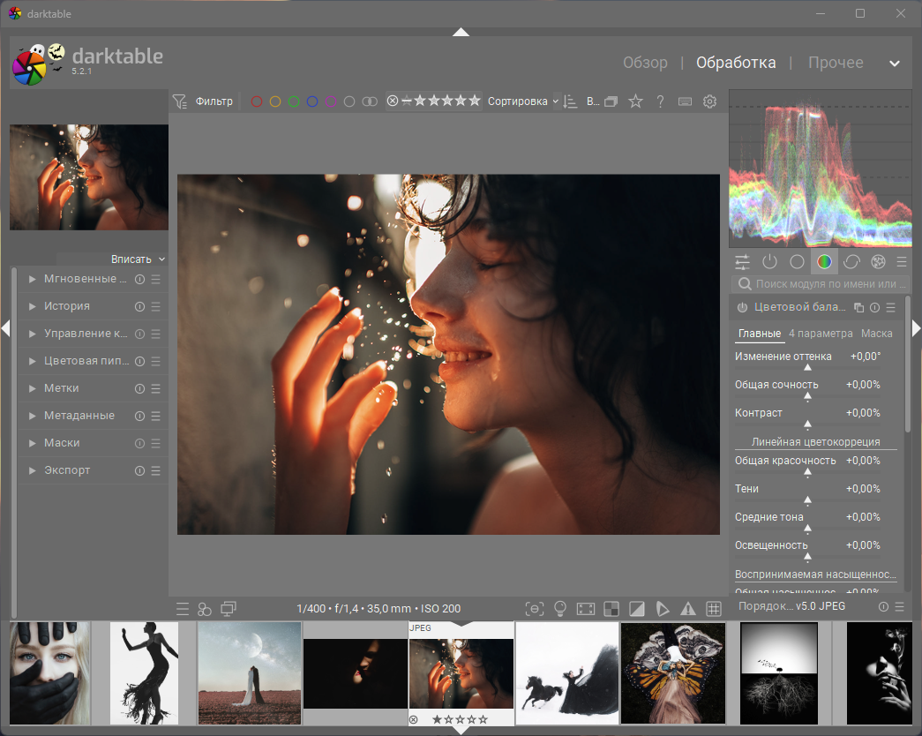922x736 pixels.
Task: Expand the Экспорт panel
Action: (67, 470)
